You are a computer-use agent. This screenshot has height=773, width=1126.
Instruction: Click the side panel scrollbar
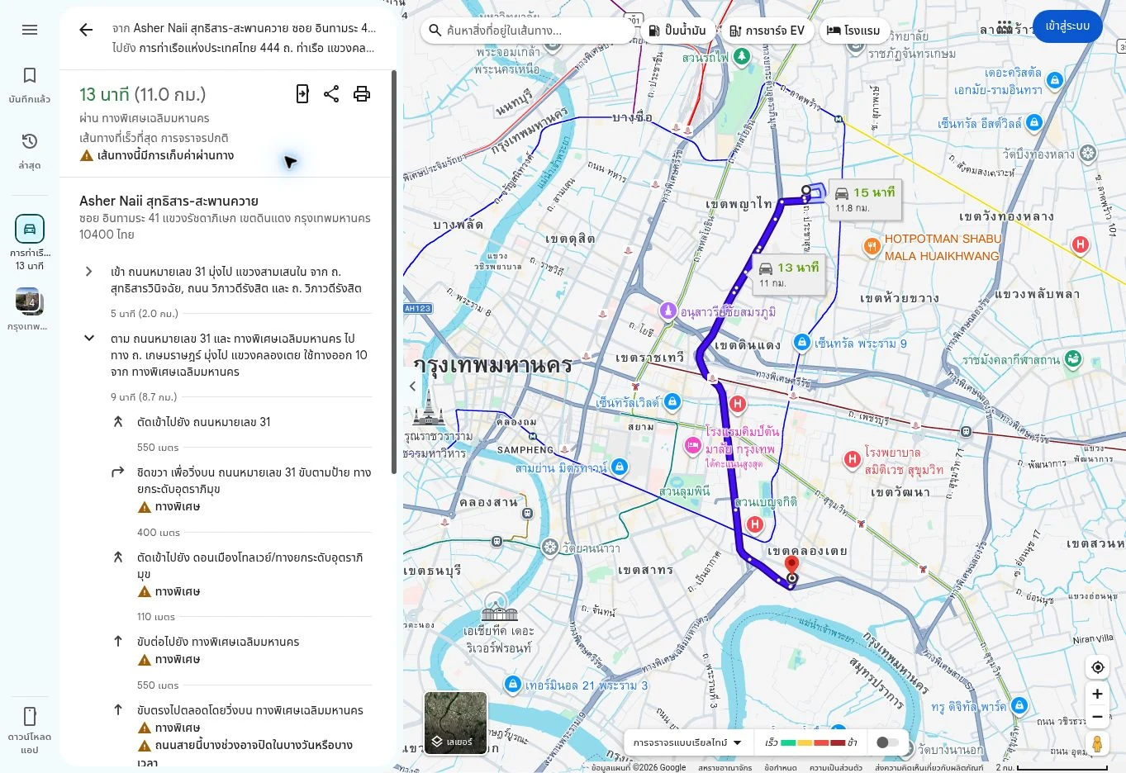[394, 273]
